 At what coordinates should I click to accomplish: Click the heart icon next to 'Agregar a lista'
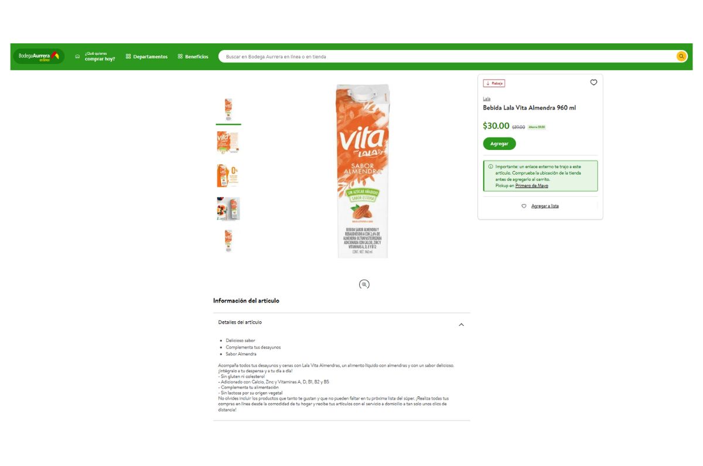click(524, 206)
